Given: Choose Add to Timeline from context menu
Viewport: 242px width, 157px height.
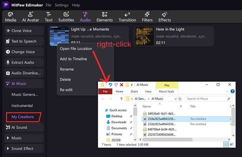Looking at the screenshot, I should [74, 59].
